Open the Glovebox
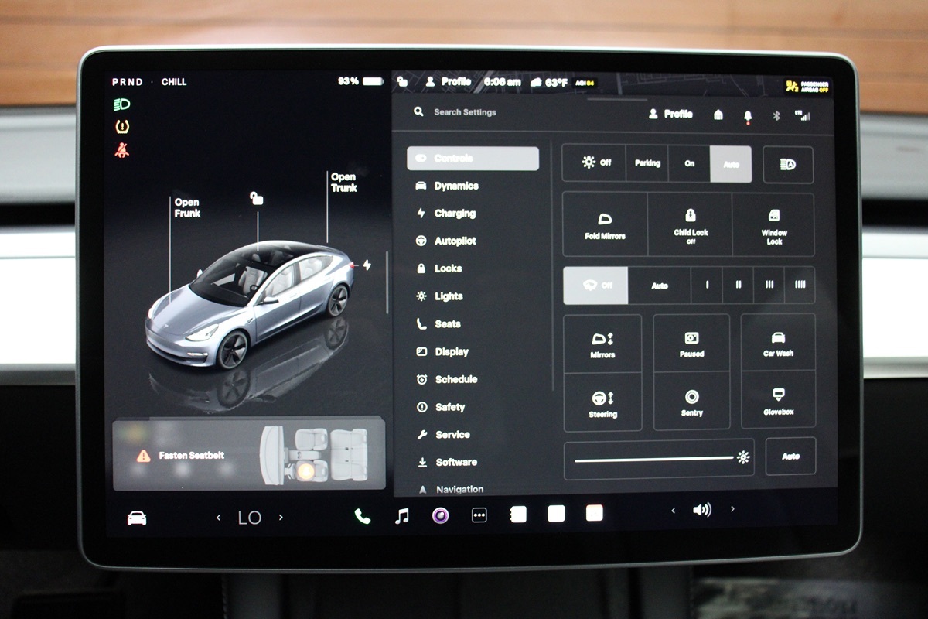The image size is (928, 619). (x=778, y=400)
